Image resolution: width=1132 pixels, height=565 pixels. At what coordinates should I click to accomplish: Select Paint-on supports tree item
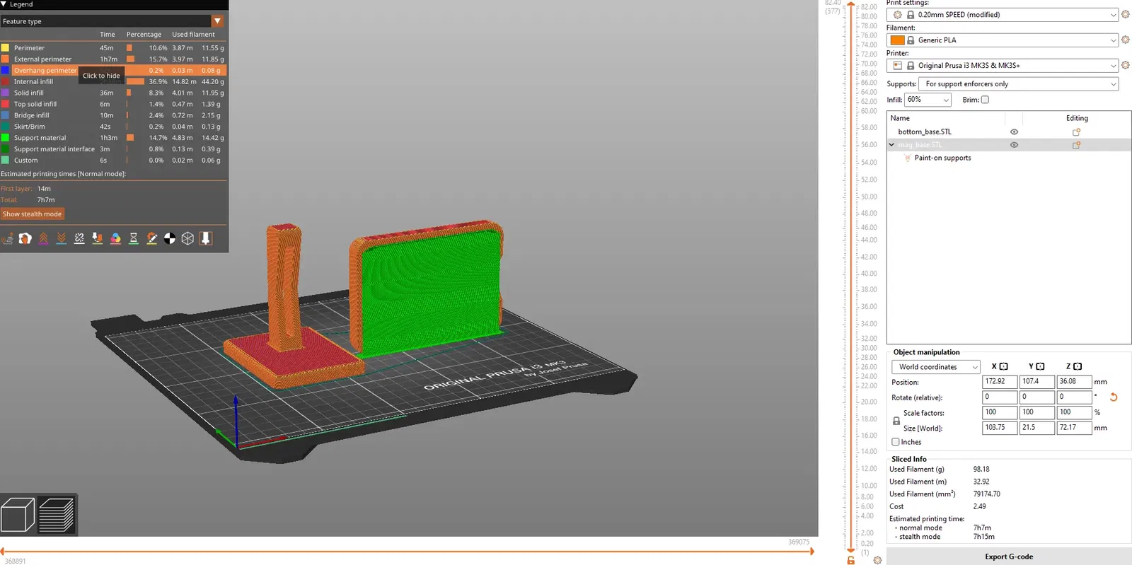[x=942, y=158]
